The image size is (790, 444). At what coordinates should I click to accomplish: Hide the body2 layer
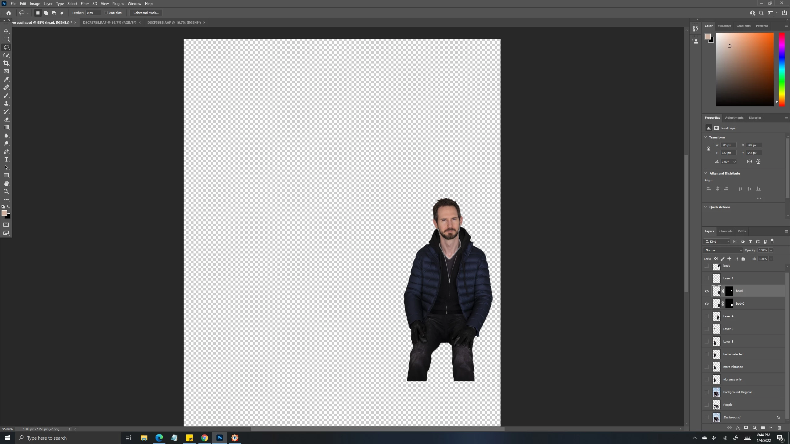tap(707, 304)
